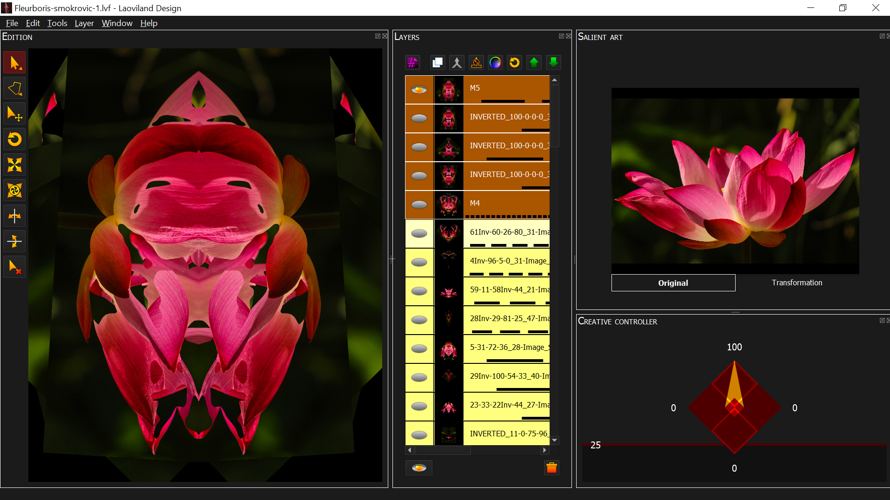This screenshot has height=500, width=890.
Task: Click the horizontal scrollbar thumb in Layers
Action: [x=443, y=450]
